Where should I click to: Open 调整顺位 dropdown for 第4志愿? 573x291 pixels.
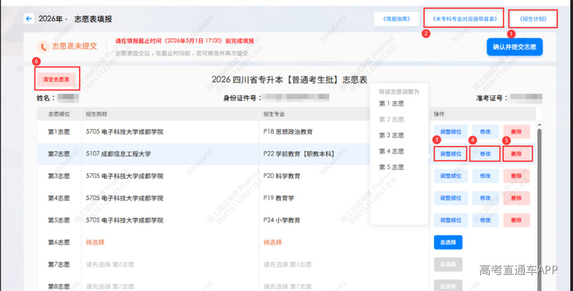click(450, 198)
